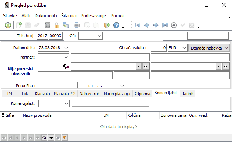
Task: Switch to the Način plaćanja tab
Action: [117, 94]
